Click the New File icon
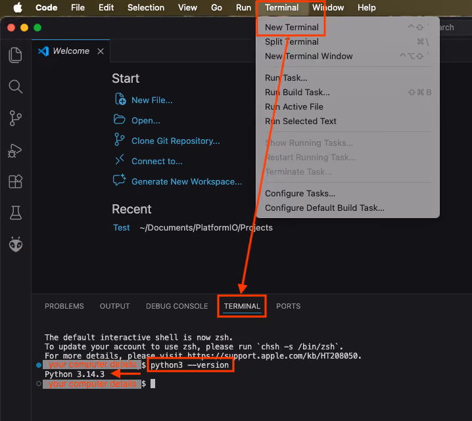The width and height of the screenshot is (472, 421). [x=120, y=99]
